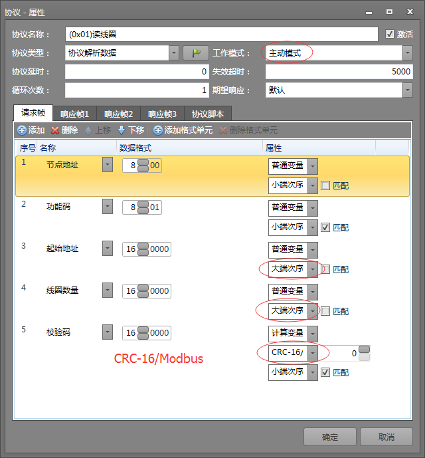Uncheck 匹配 checkbox for 功能码 row
The height and width of the screenshot is (458, 425).
click(x=325, y=227)
